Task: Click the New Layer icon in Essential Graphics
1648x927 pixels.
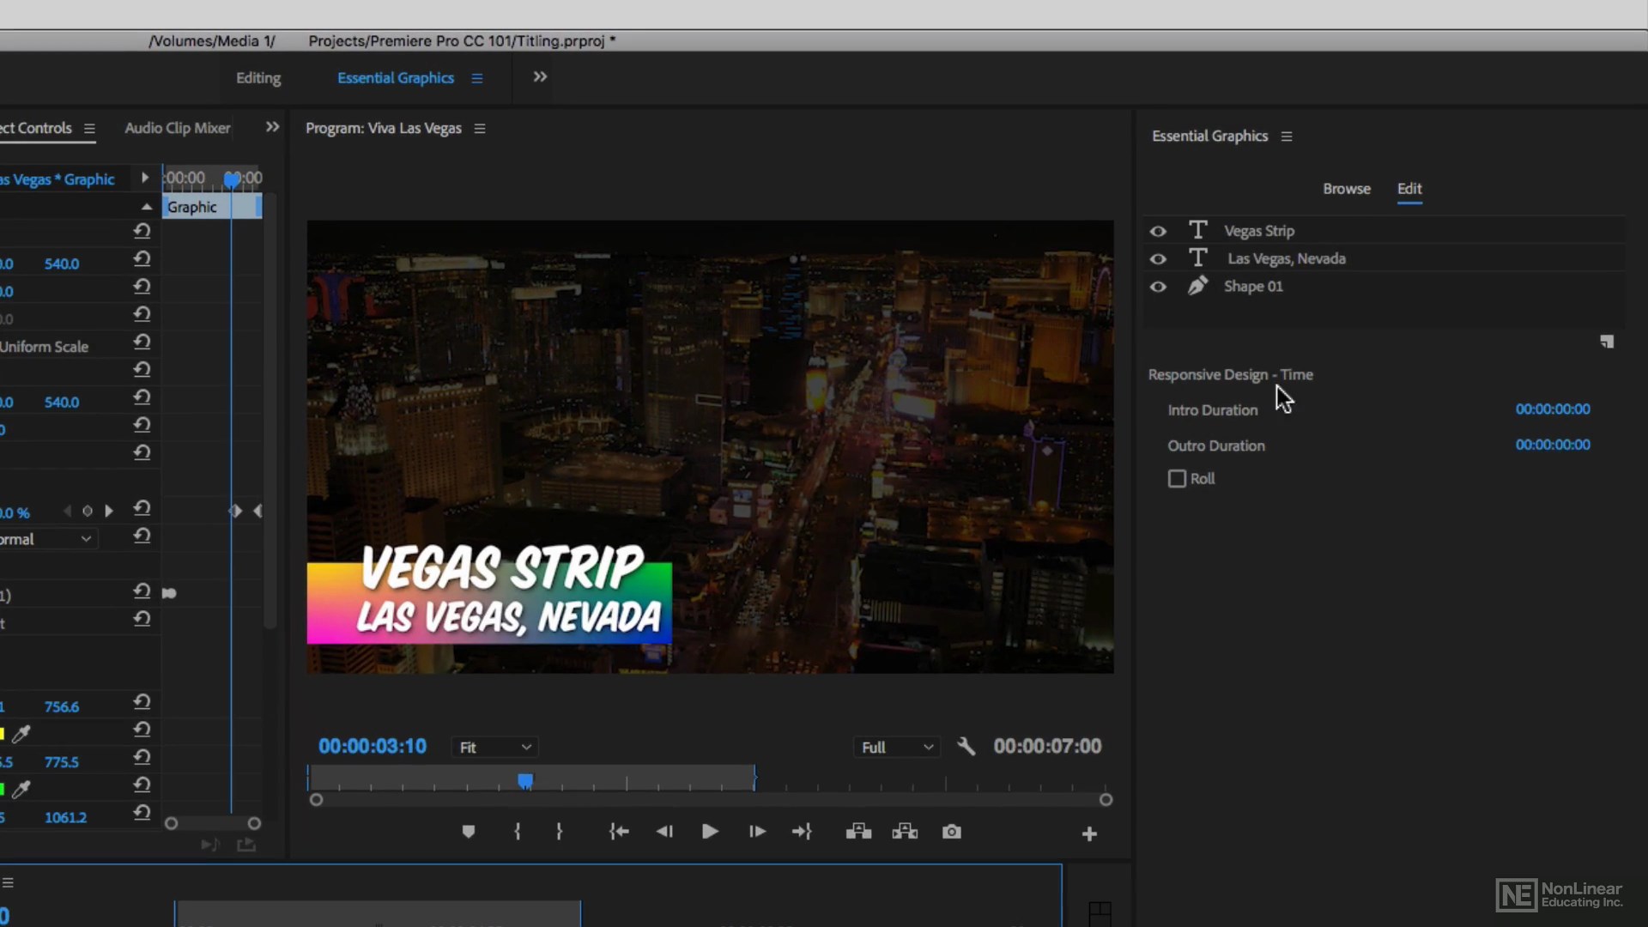Action: coord(1607,342)
